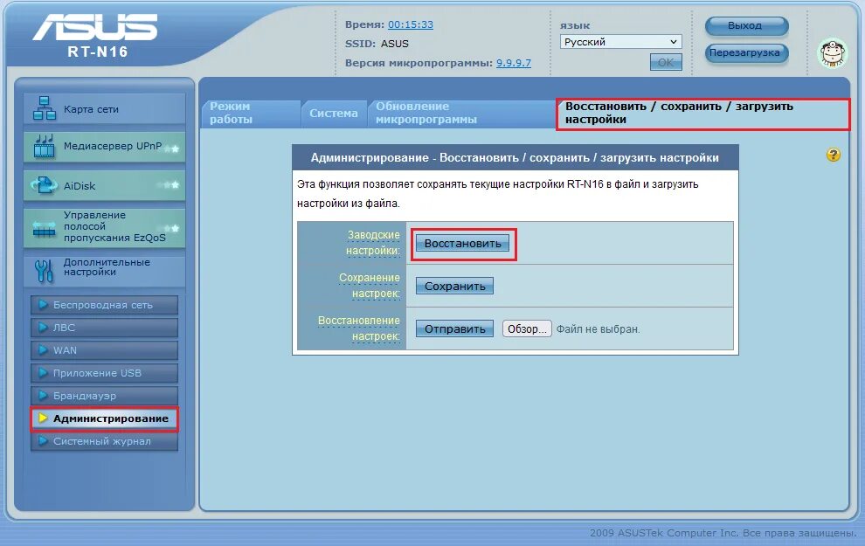This screenshot has height=546, width=865.
Task: Click yellow arrow beside Администрирование
Action: pos(43,418)
